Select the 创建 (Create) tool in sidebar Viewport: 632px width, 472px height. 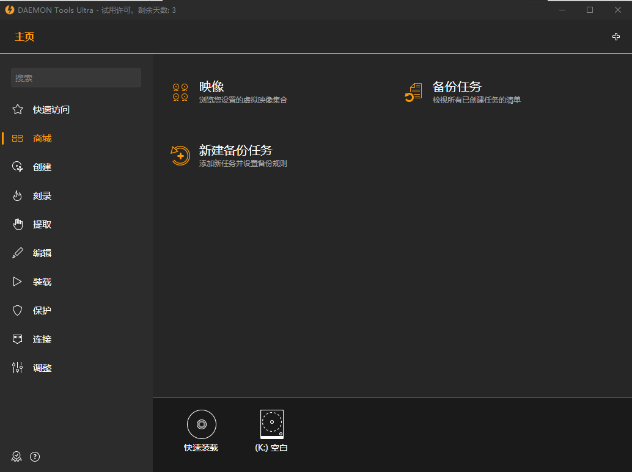point(42,167)
